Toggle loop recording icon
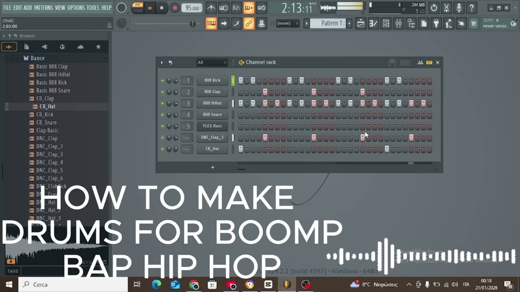The image size is (520, 292). 262,8
